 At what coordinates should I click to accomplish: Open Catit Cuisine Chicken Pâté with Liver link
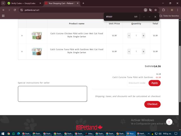pos(77,33)
